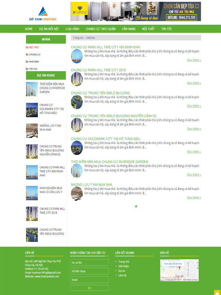Click folder icon beside NHÀ BÁN label
Screen dimensions: 221x295
[27, 62]
